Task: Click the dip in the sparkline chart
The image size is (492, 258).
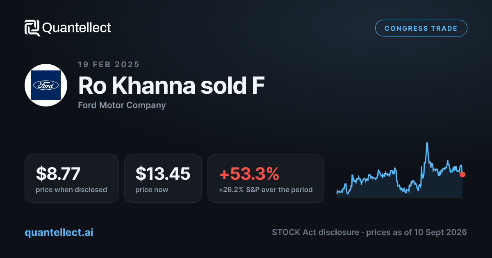Action: coord(406,192)
